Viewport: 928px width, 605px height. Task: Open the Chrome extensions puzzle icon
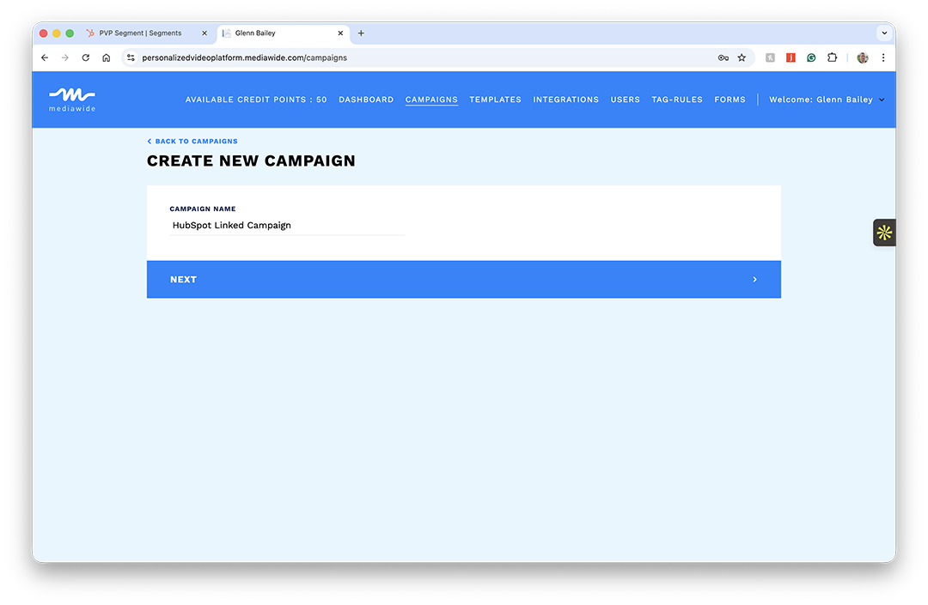(x=832, y=57)
